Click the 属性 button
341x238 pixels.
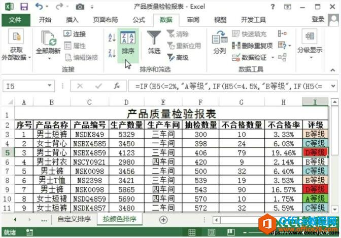(75, 46)
